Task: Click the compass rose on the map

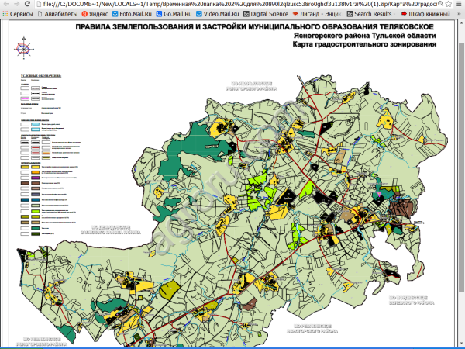Action: (22, 48)
